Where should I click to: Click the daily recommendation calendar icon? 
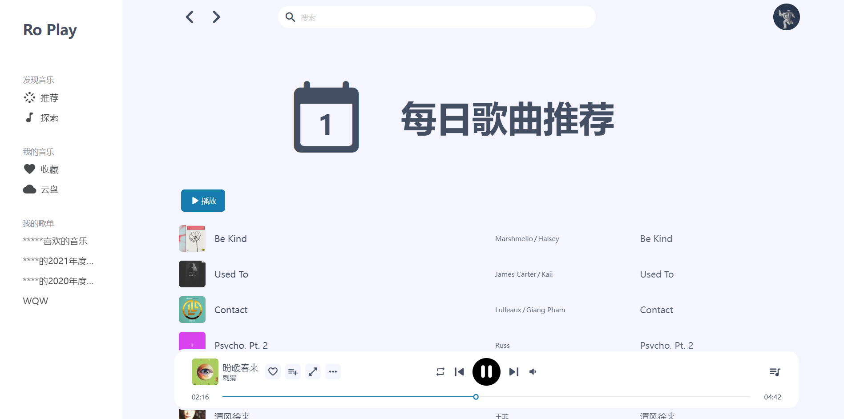pos(326,117)
